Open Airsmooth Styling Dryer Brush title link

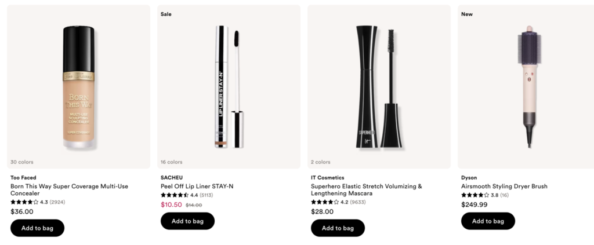pyautogui.click(x=504, y=186)
